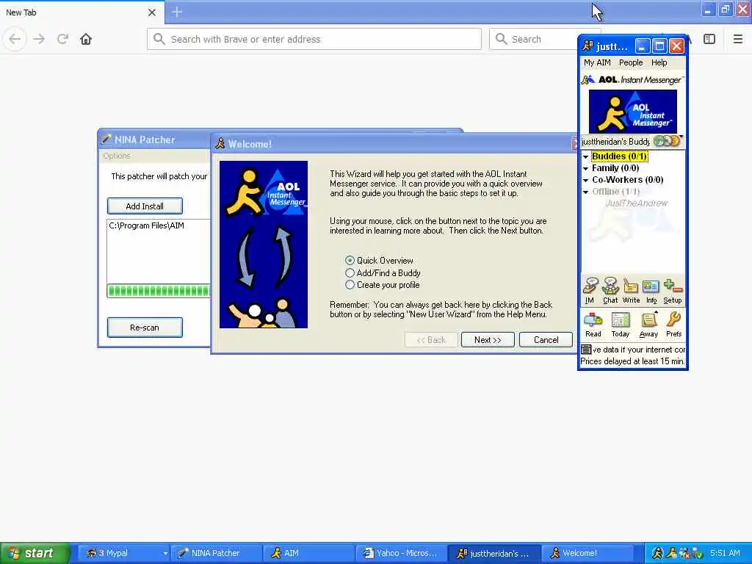Open the Yahoo taskbar button
This screenshot has height=564, width=752.
click(x=402, y=553)
